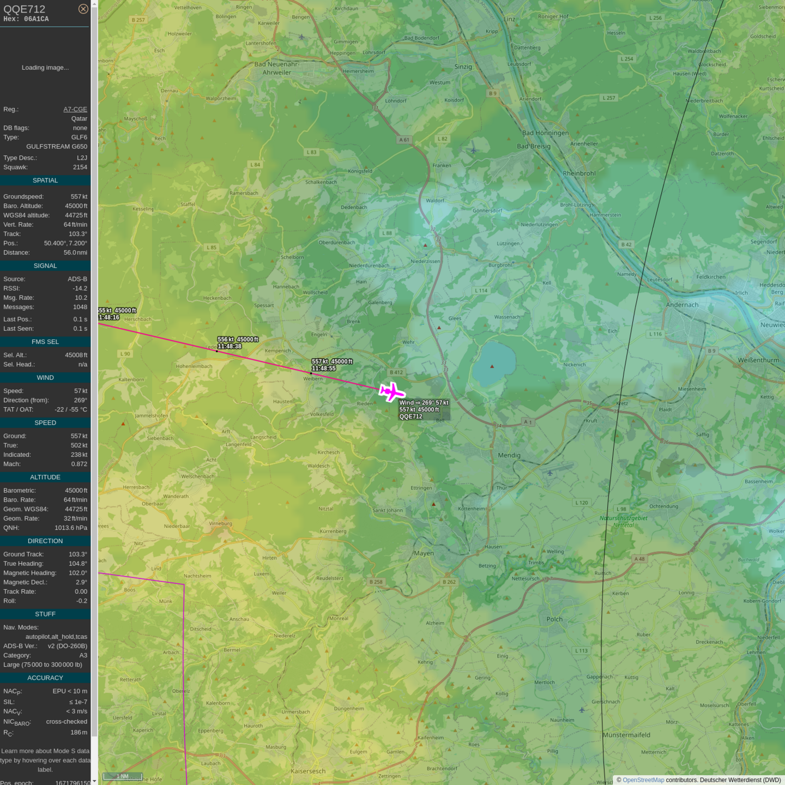Click the airfield icon near Bengen
The image size is (785, 785).
pos(301,37)
